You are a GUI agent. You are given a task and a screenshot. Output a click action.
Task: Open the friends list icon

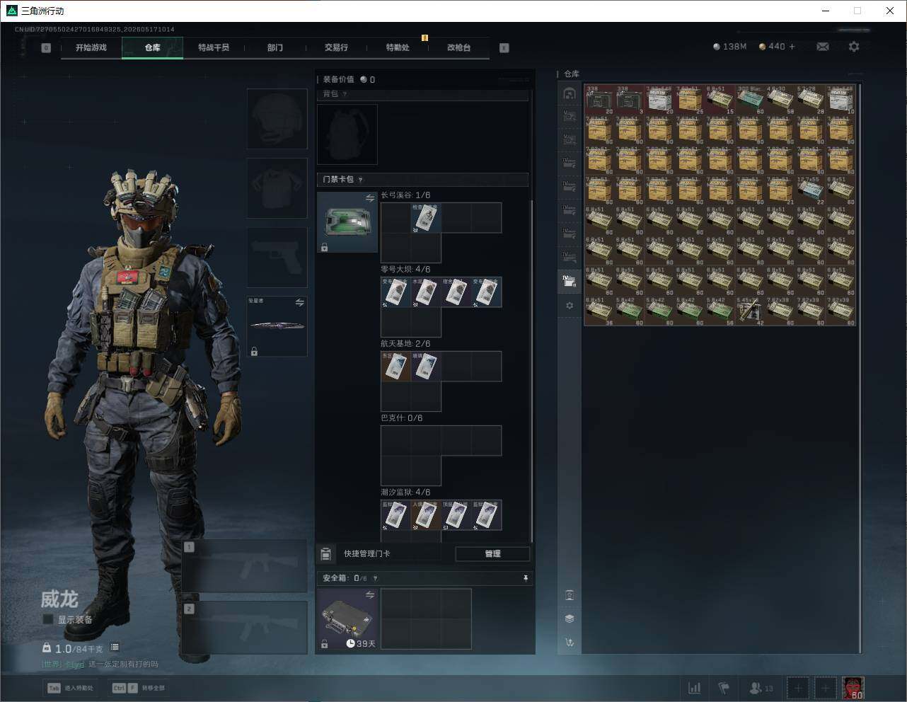coord(761,688)
